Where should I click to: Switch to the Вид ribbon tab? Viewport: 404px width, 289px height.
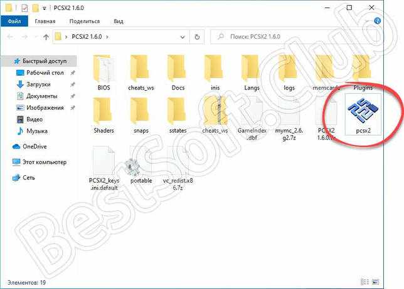(119, 21)
